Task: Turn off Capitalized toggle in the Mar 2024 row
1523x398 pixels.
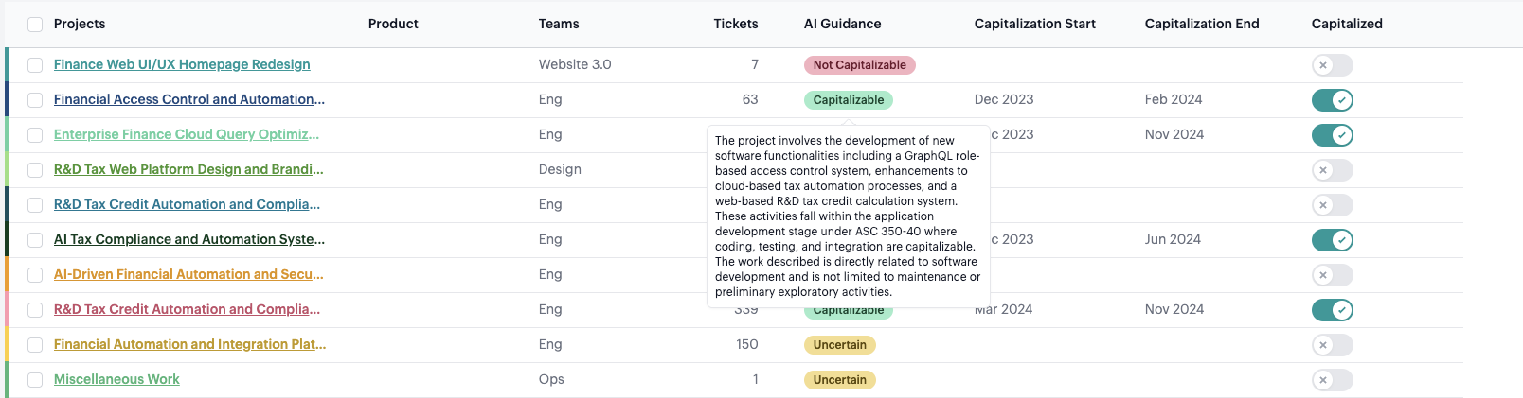Action: tap(1332, 310)
